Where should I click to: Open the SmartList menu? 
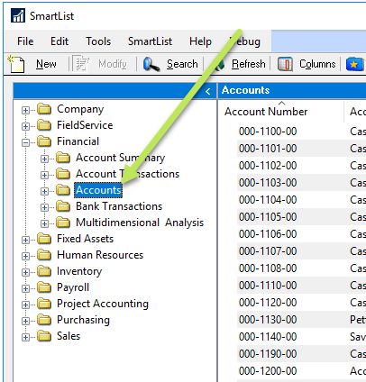point(150,41)
